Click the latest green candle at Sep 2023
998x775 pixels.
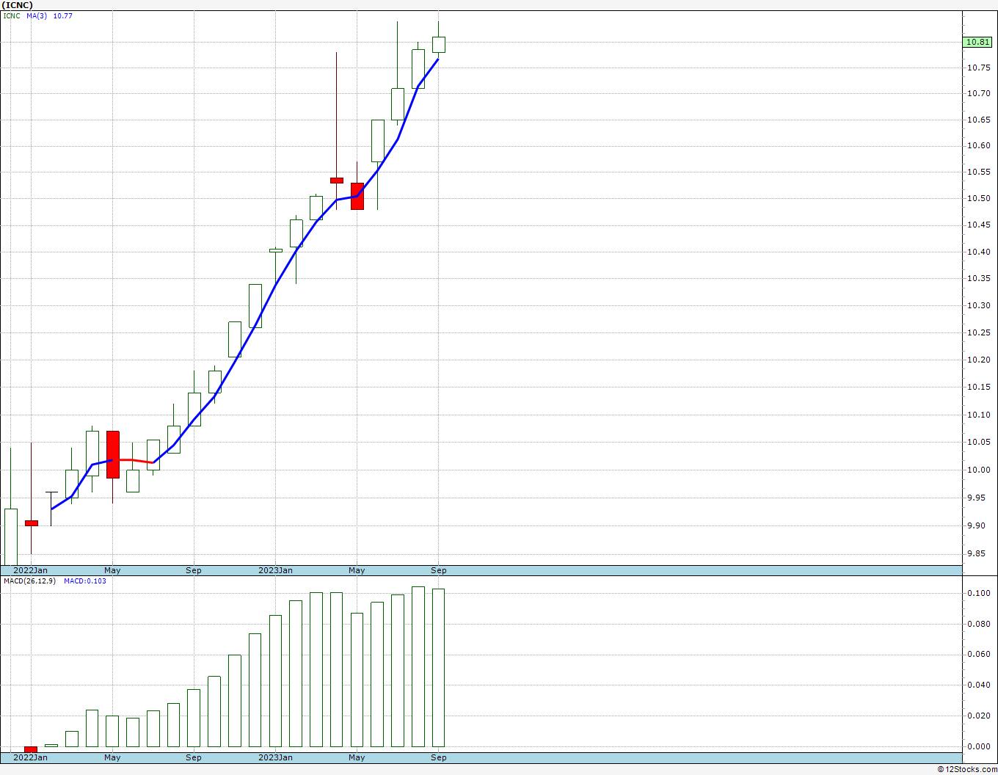(x=438, y=44)
